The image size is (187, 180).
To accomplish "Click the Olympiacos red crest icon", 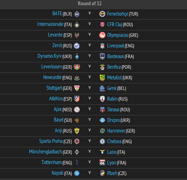I will pos(102,35).
